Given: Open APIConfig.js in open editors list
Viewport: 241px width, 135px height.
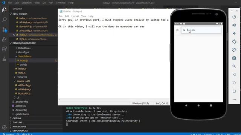Looking at the screenshot, I should tap(34, 31).
